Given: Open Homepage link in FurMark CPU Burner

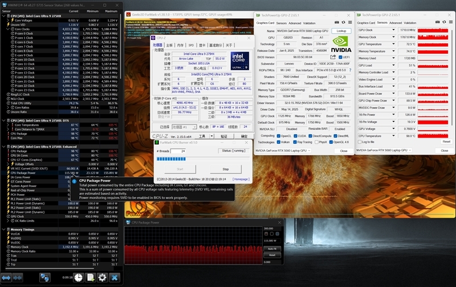Looking at the screenshot, I should click(241, 179).
